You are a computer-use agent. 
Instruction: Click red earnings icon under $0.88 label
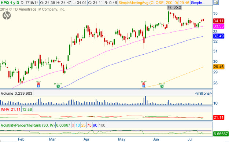point(144,84)
